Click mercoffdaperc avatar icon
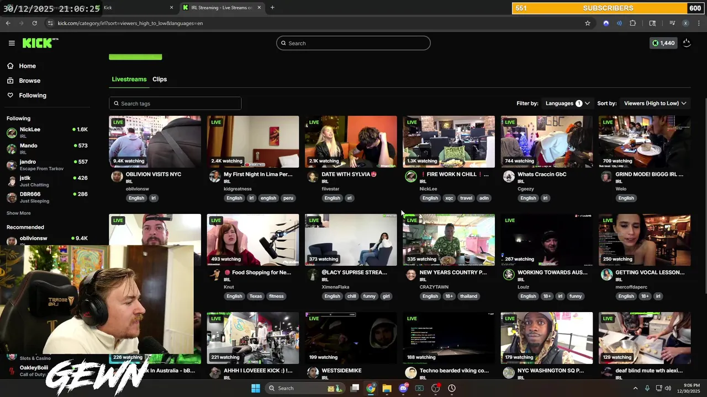Screen dimensions: 707x397 [x=606, y=275]
